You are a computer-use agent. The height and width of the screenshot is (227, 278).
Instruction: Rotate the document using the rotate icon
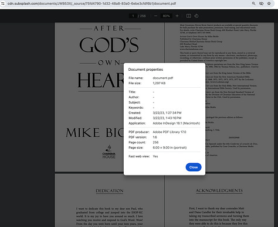point(196,16)
